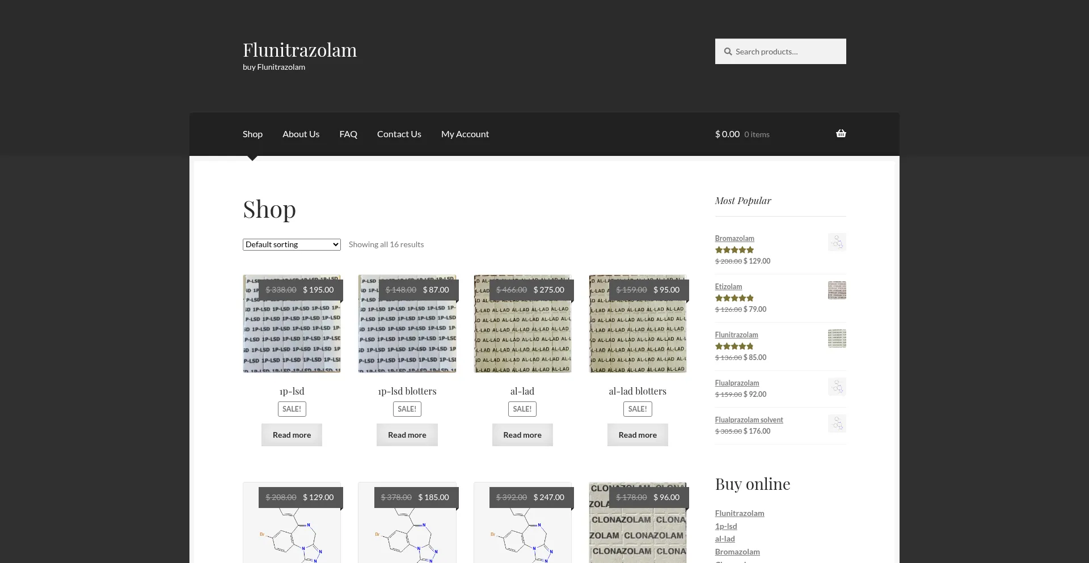Click the SALE! badge under al-lad

(522, 409)
